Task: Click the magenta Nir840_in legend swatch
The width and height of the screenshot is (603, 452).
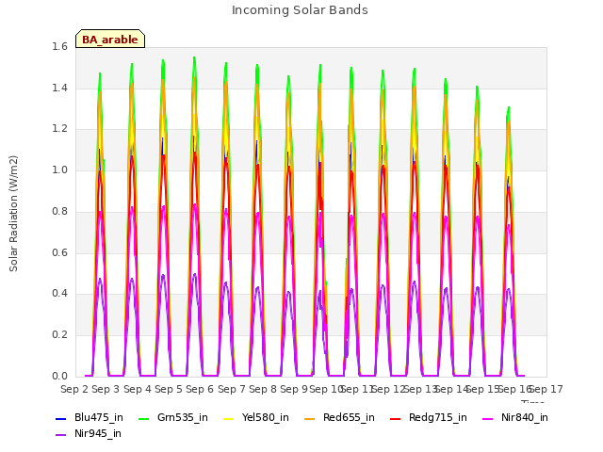Action: [488, 418]
